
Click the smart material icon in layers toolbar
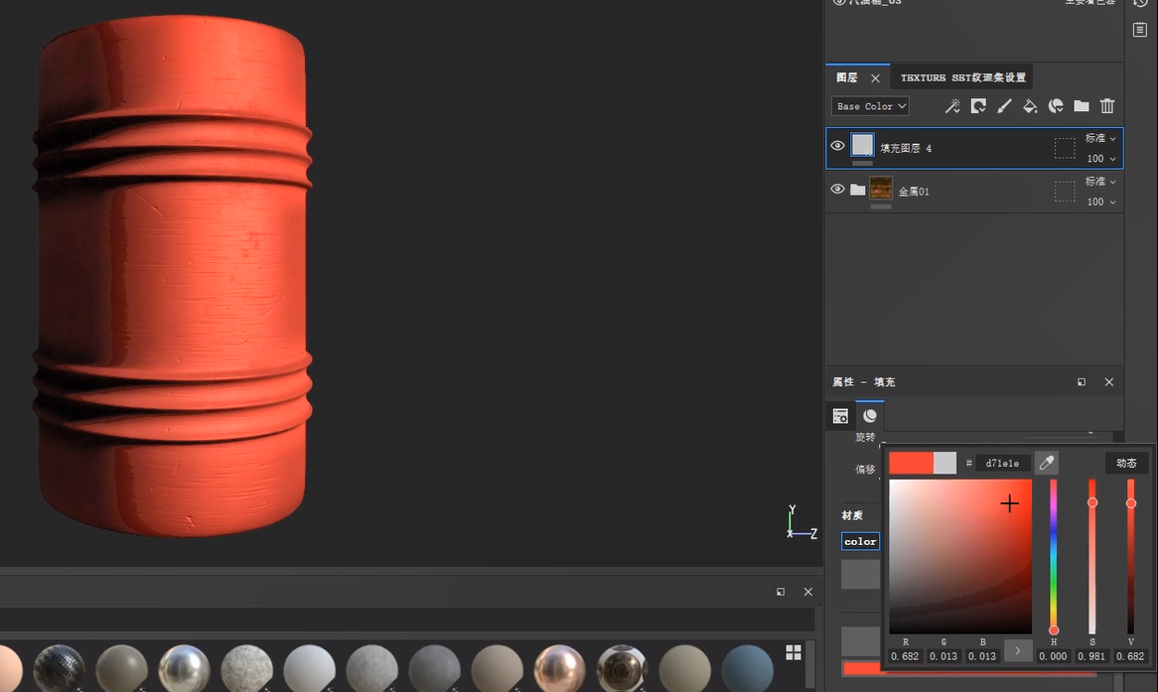point(1056,106)
